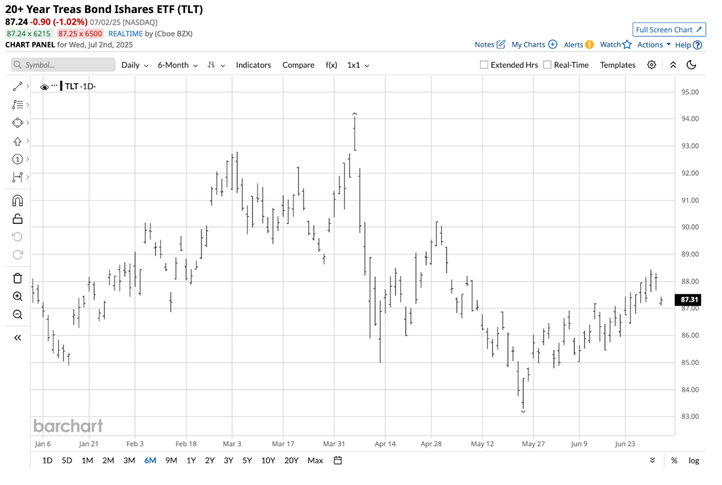Zoom out with the magnifier minus
722x485 pixels.
(x=17, y=315)
